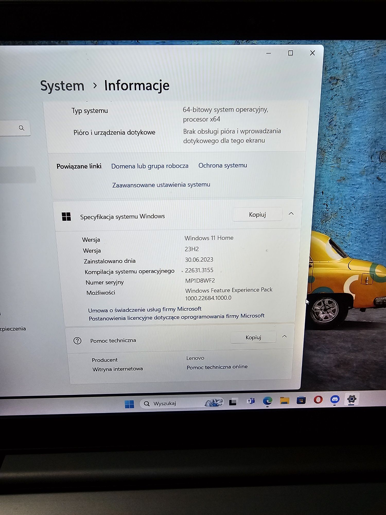Click the serial number MP1D8WF2
Image resolution: width=386 pixels, height=515 pixels.
coord(200,281)
